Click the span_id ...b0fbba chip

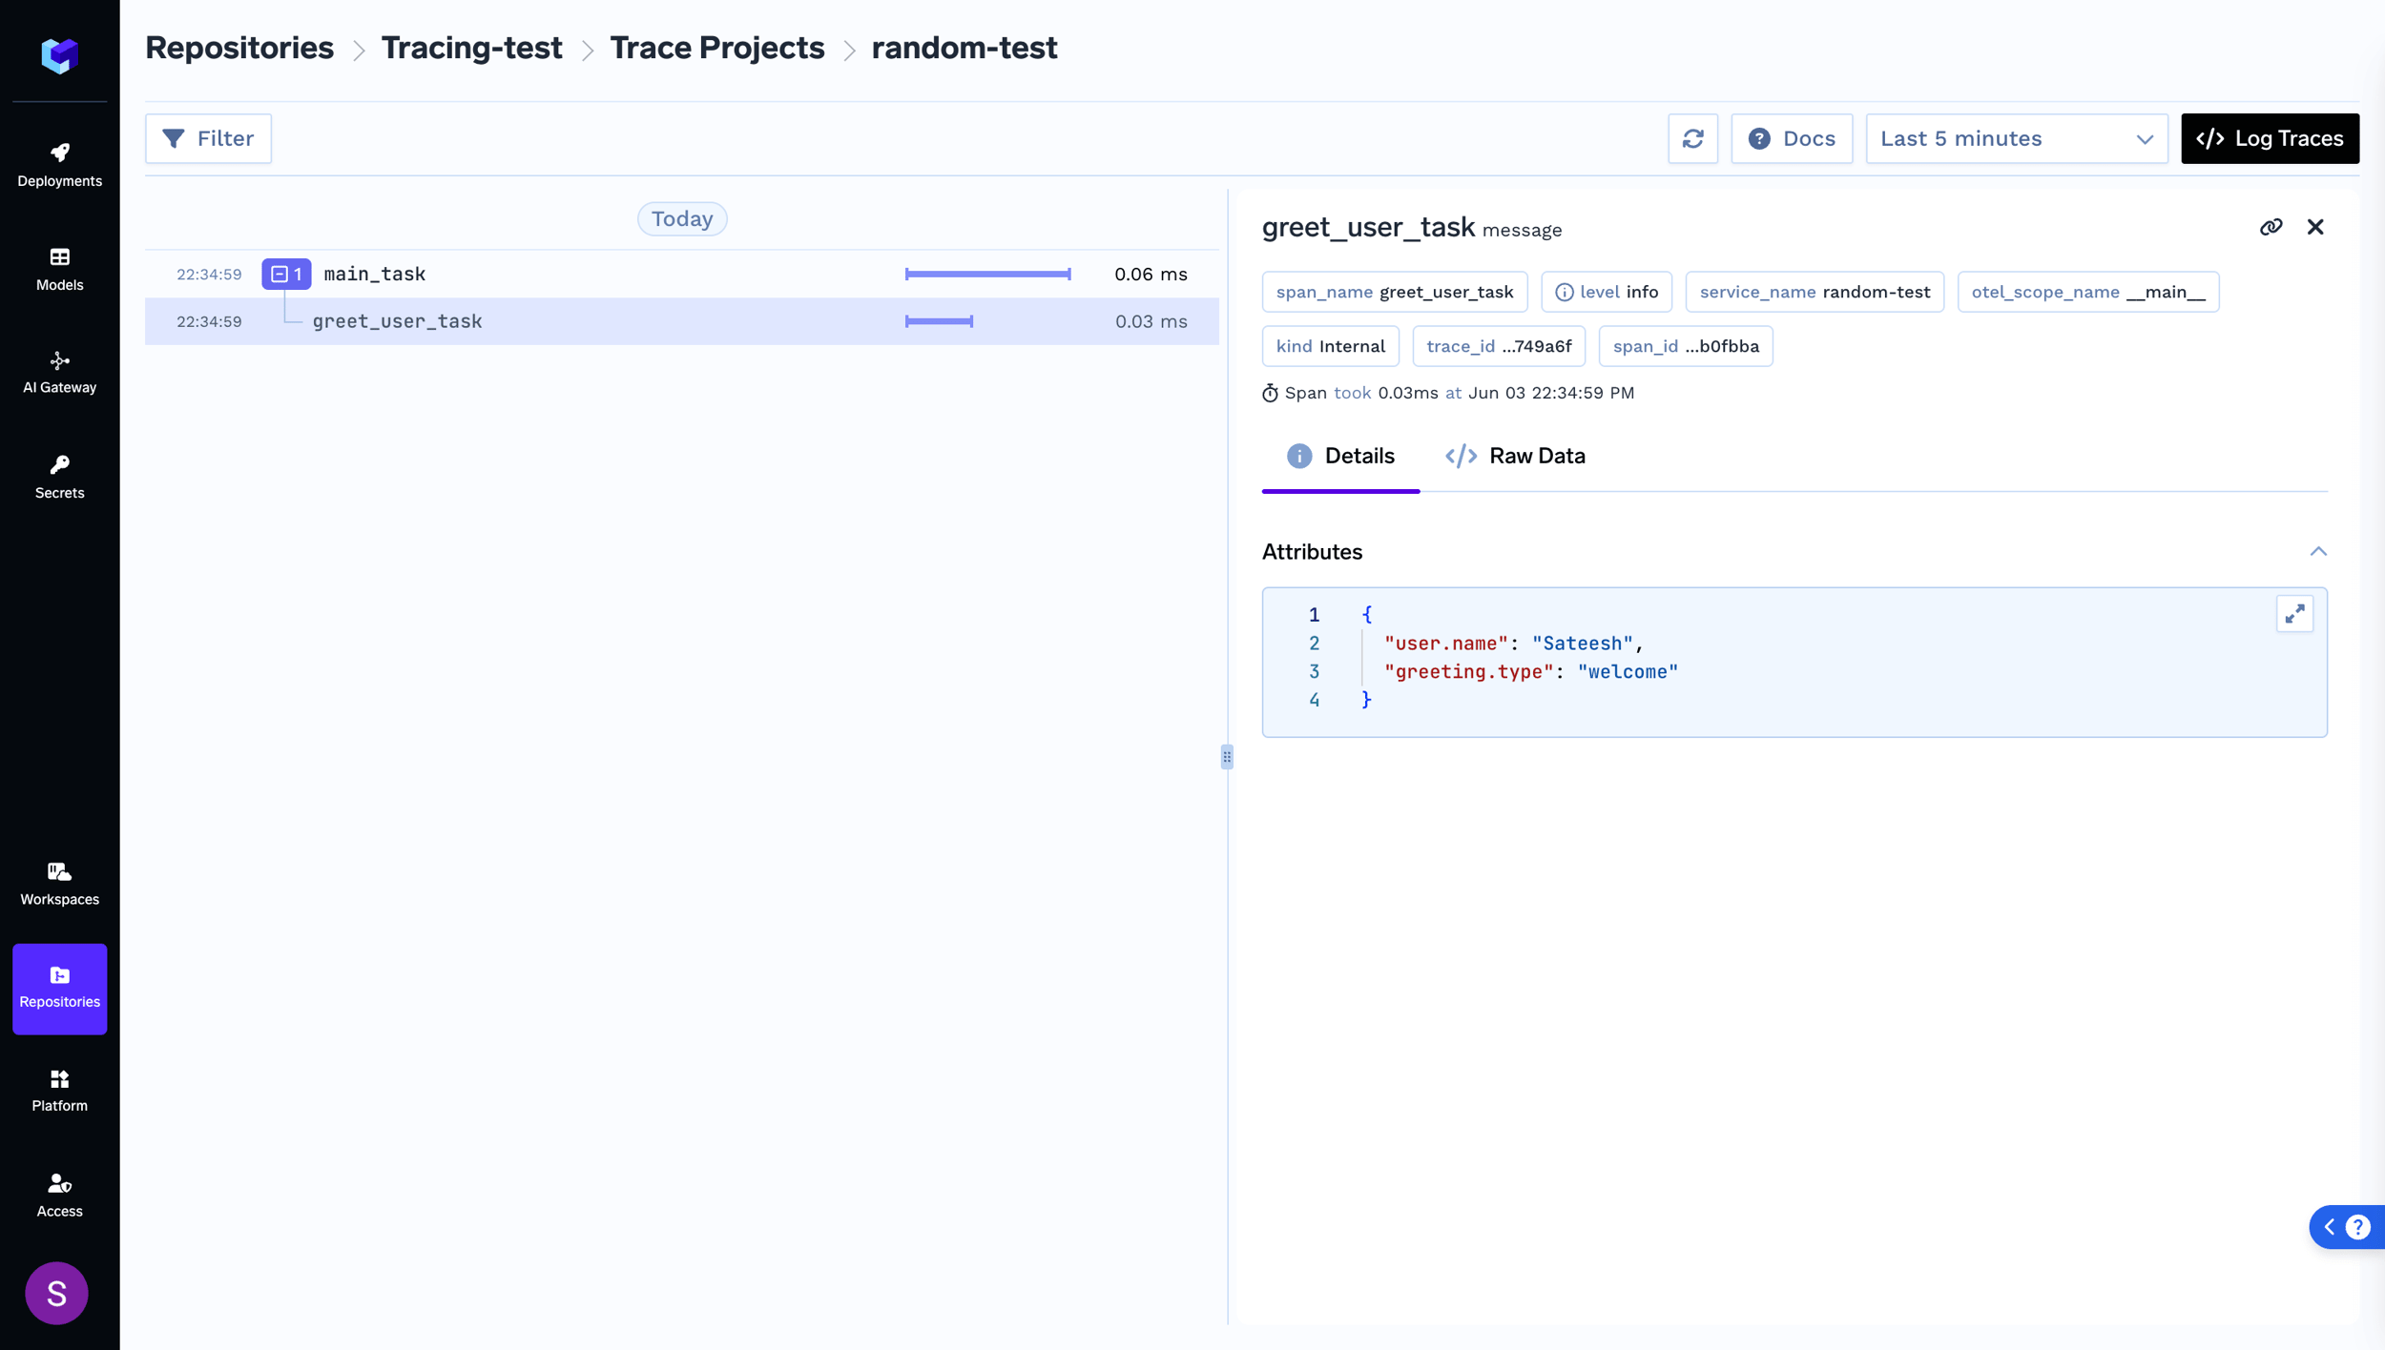tap(1685, 346)
